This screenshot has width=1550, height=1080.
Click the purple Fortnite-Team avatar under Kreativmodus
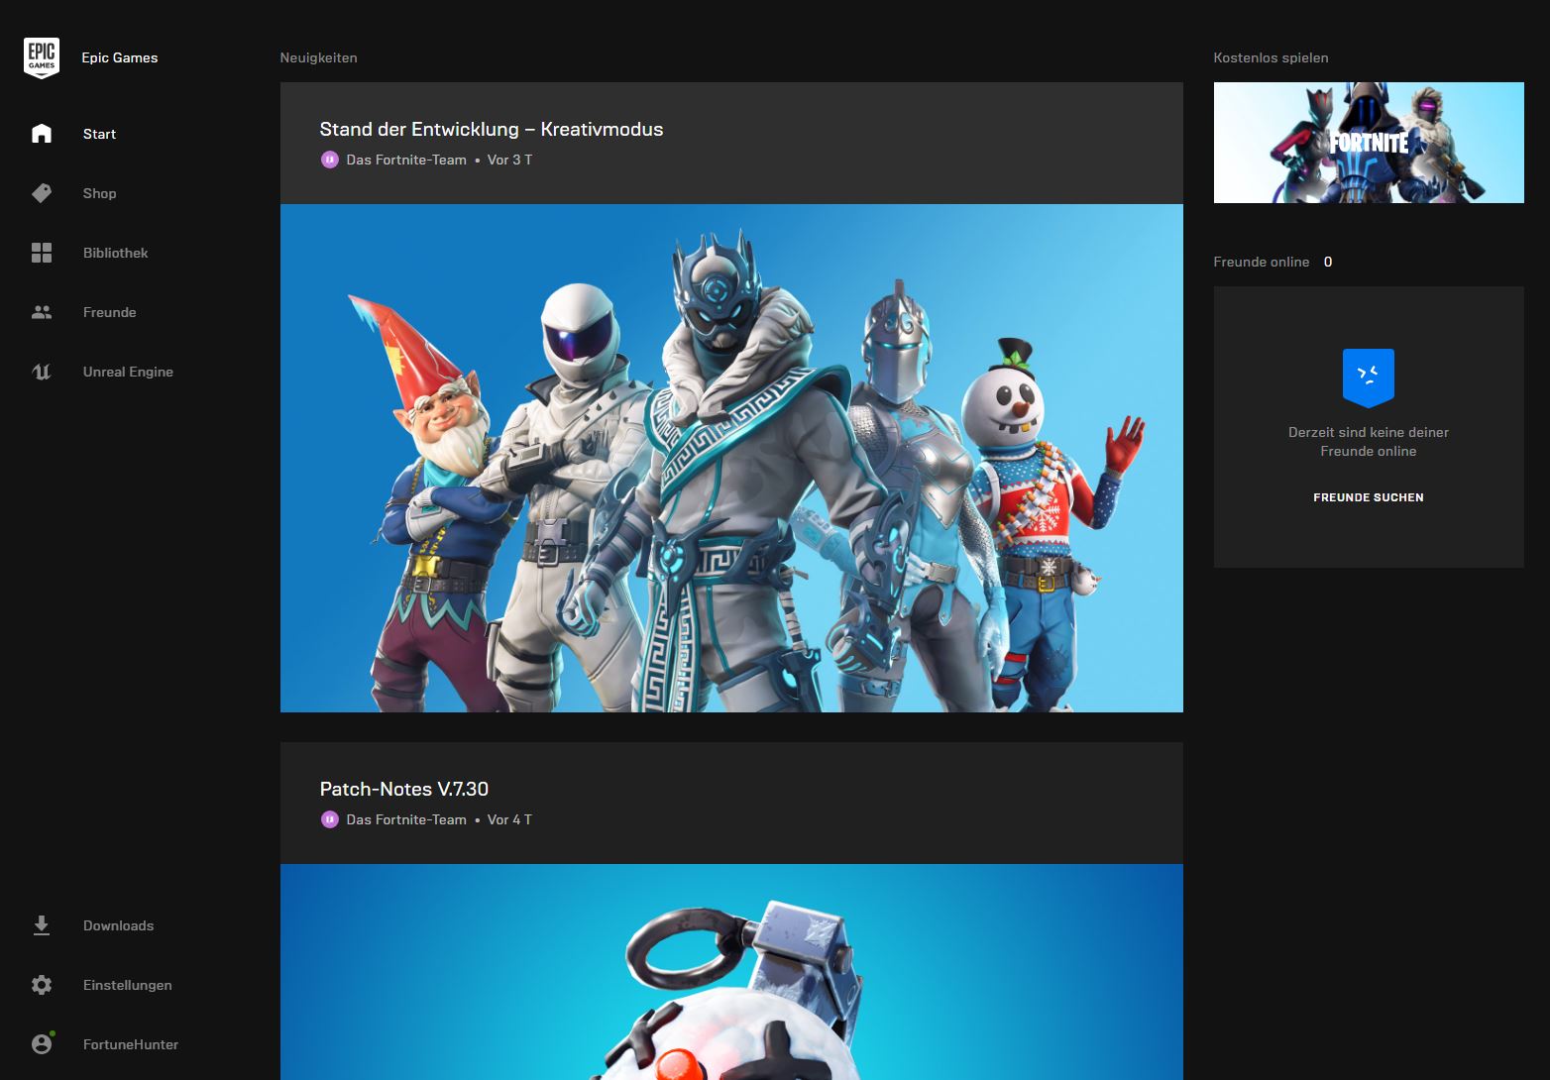click(330, 160)
